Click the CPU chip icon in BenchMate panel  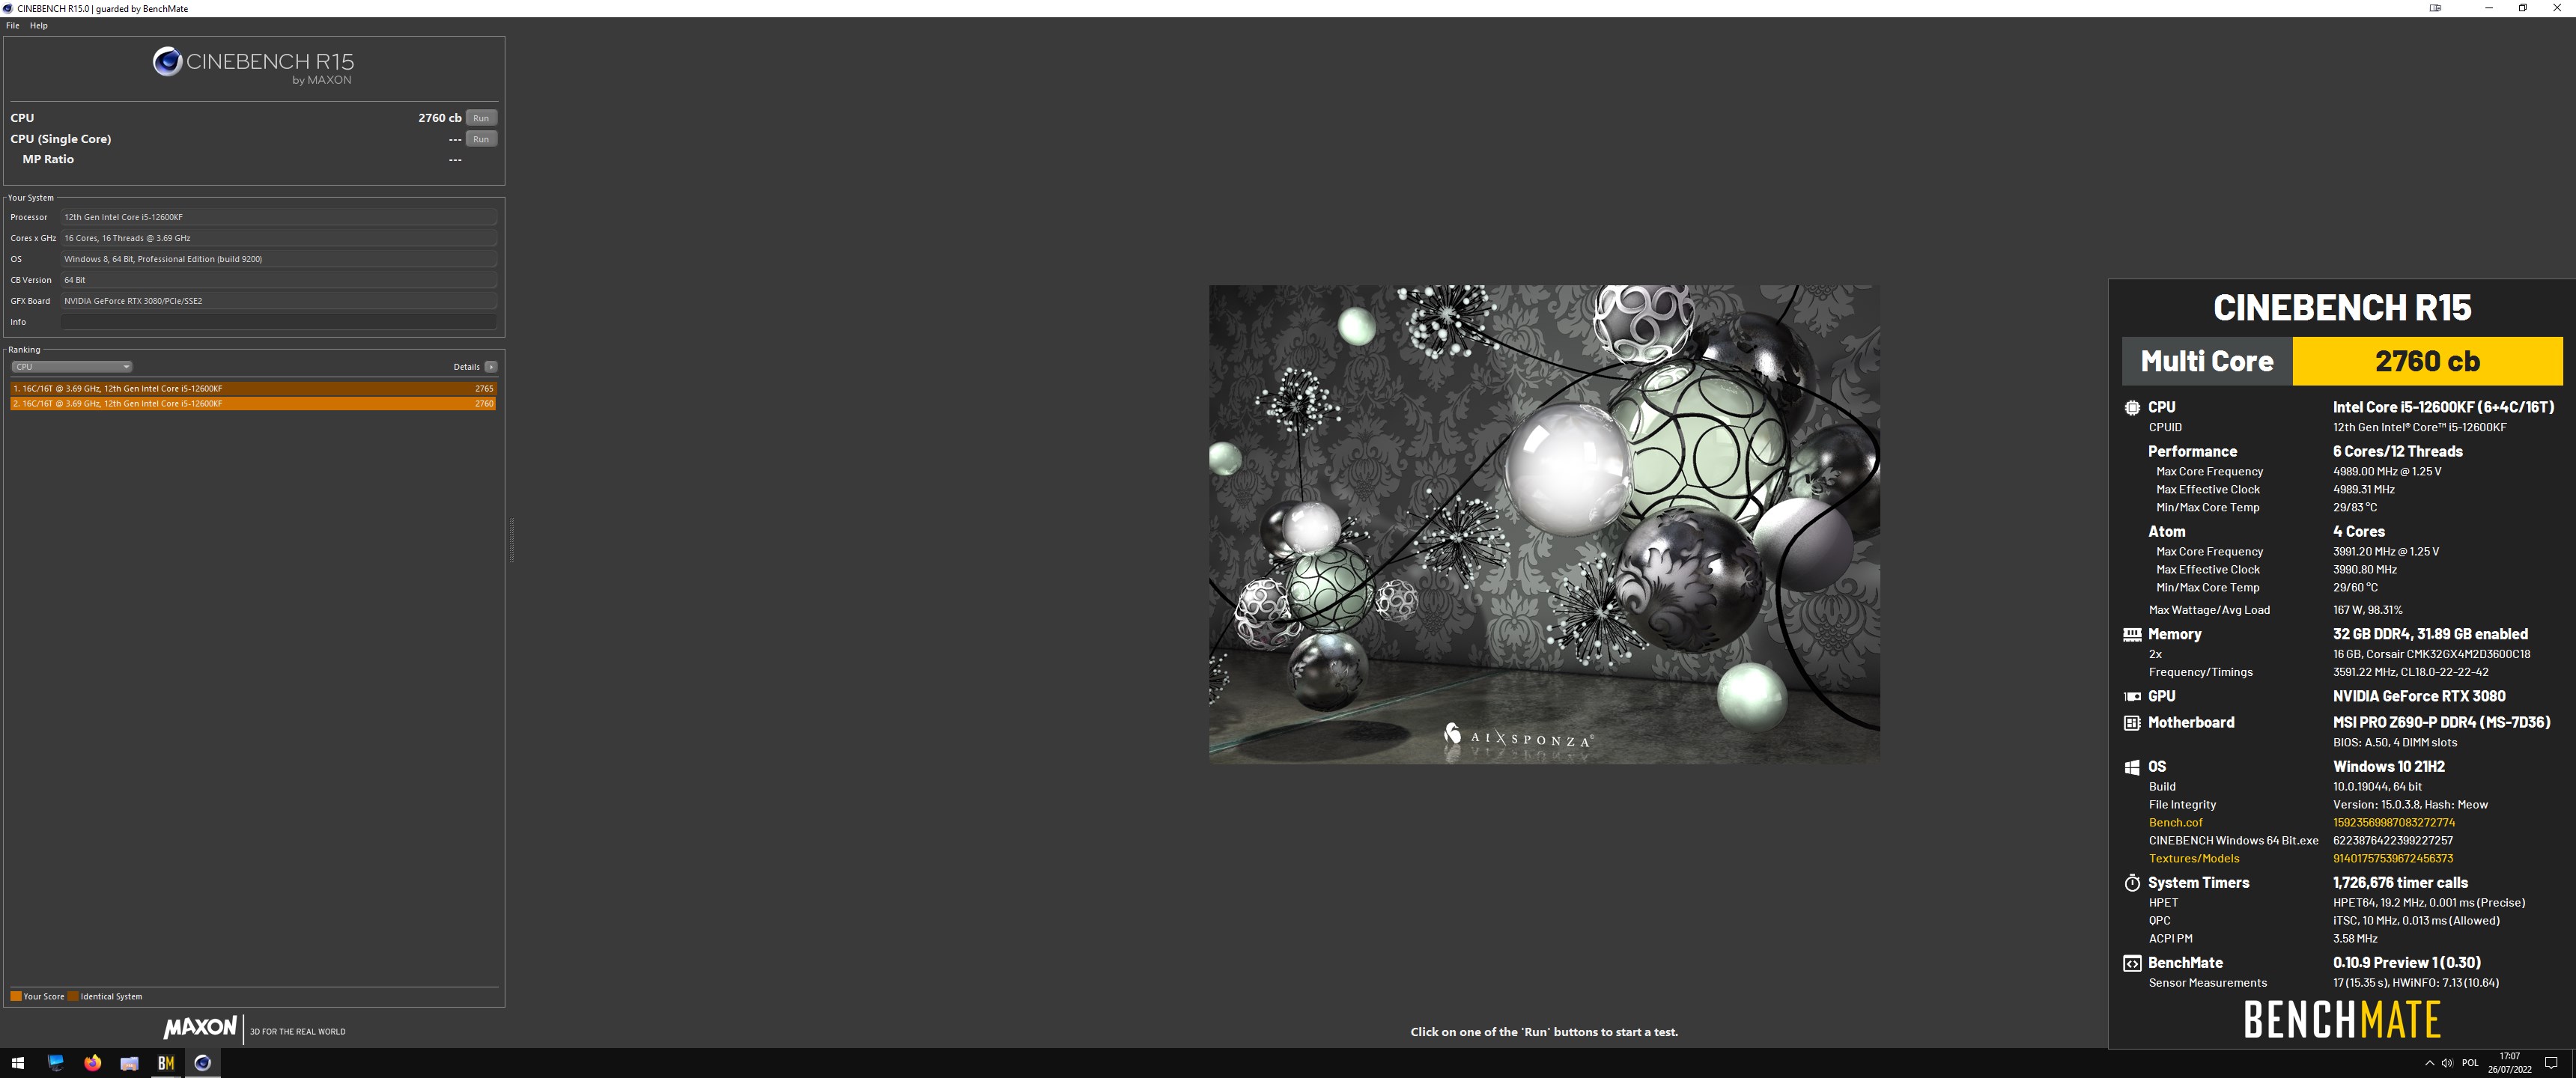(x=2132, y=408)
